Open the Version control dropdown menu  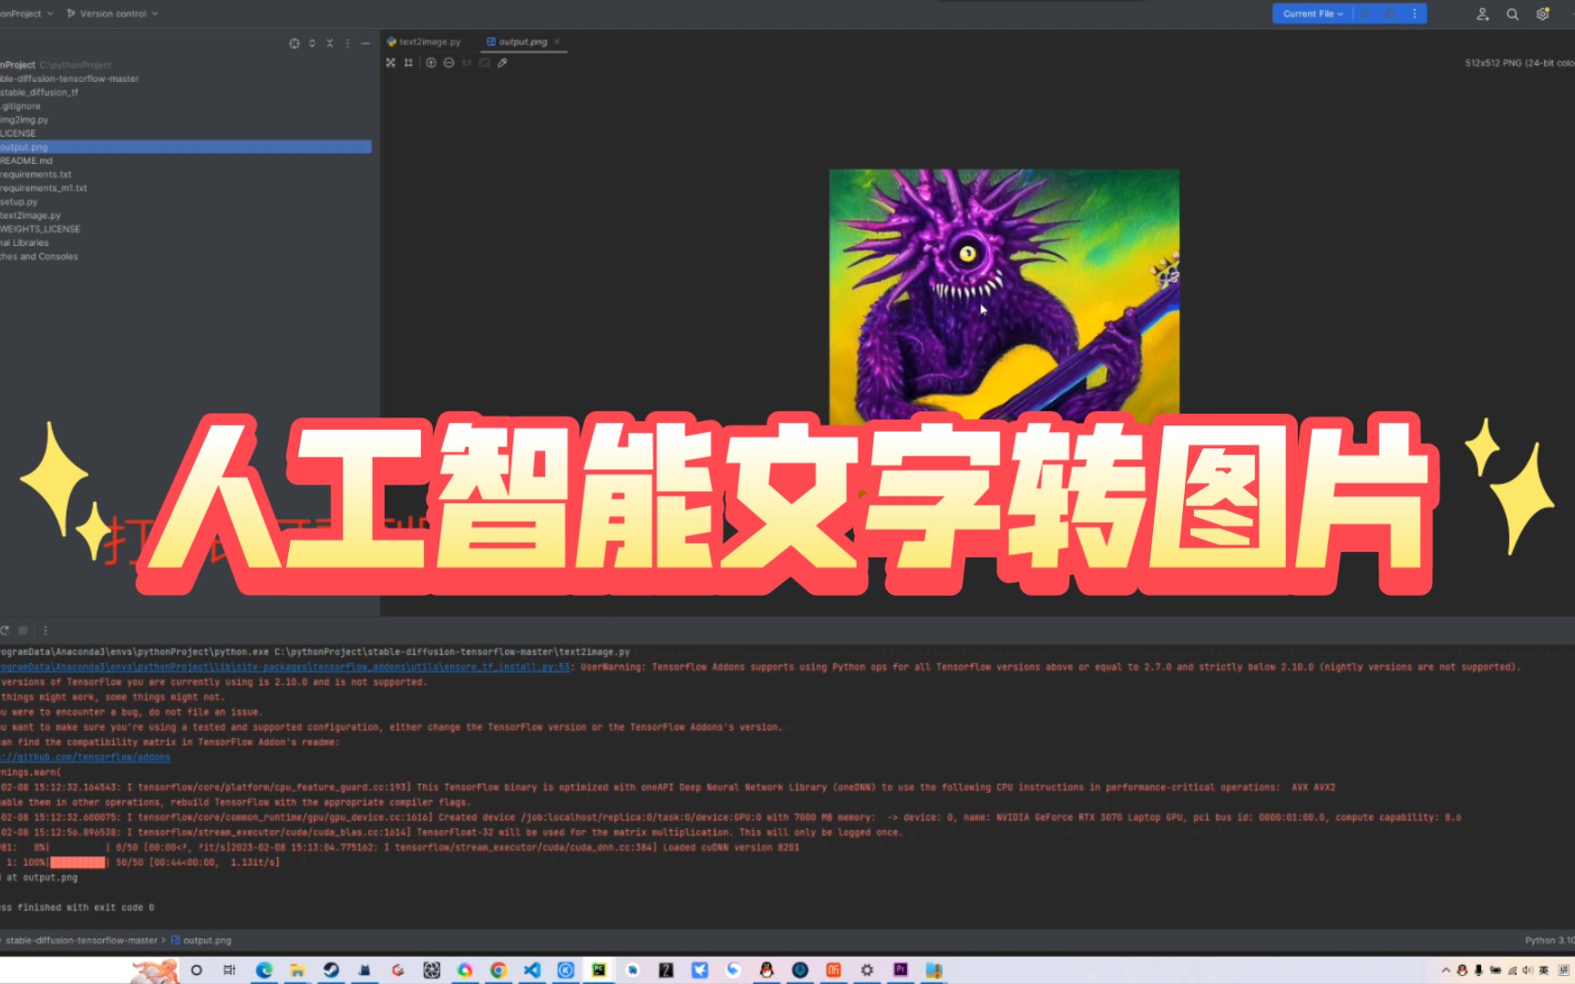[x=111, y=13]
